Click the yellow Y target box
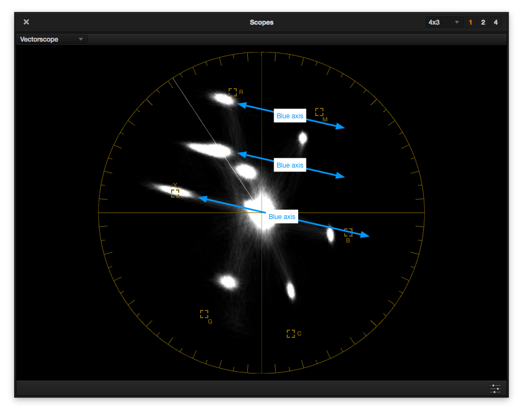The width and height of the screenshot is (523, 414). [175, 193]
